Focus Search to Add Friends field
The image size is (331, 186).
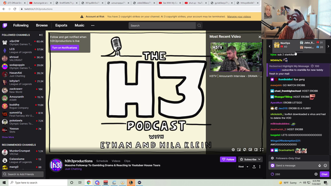23,174
